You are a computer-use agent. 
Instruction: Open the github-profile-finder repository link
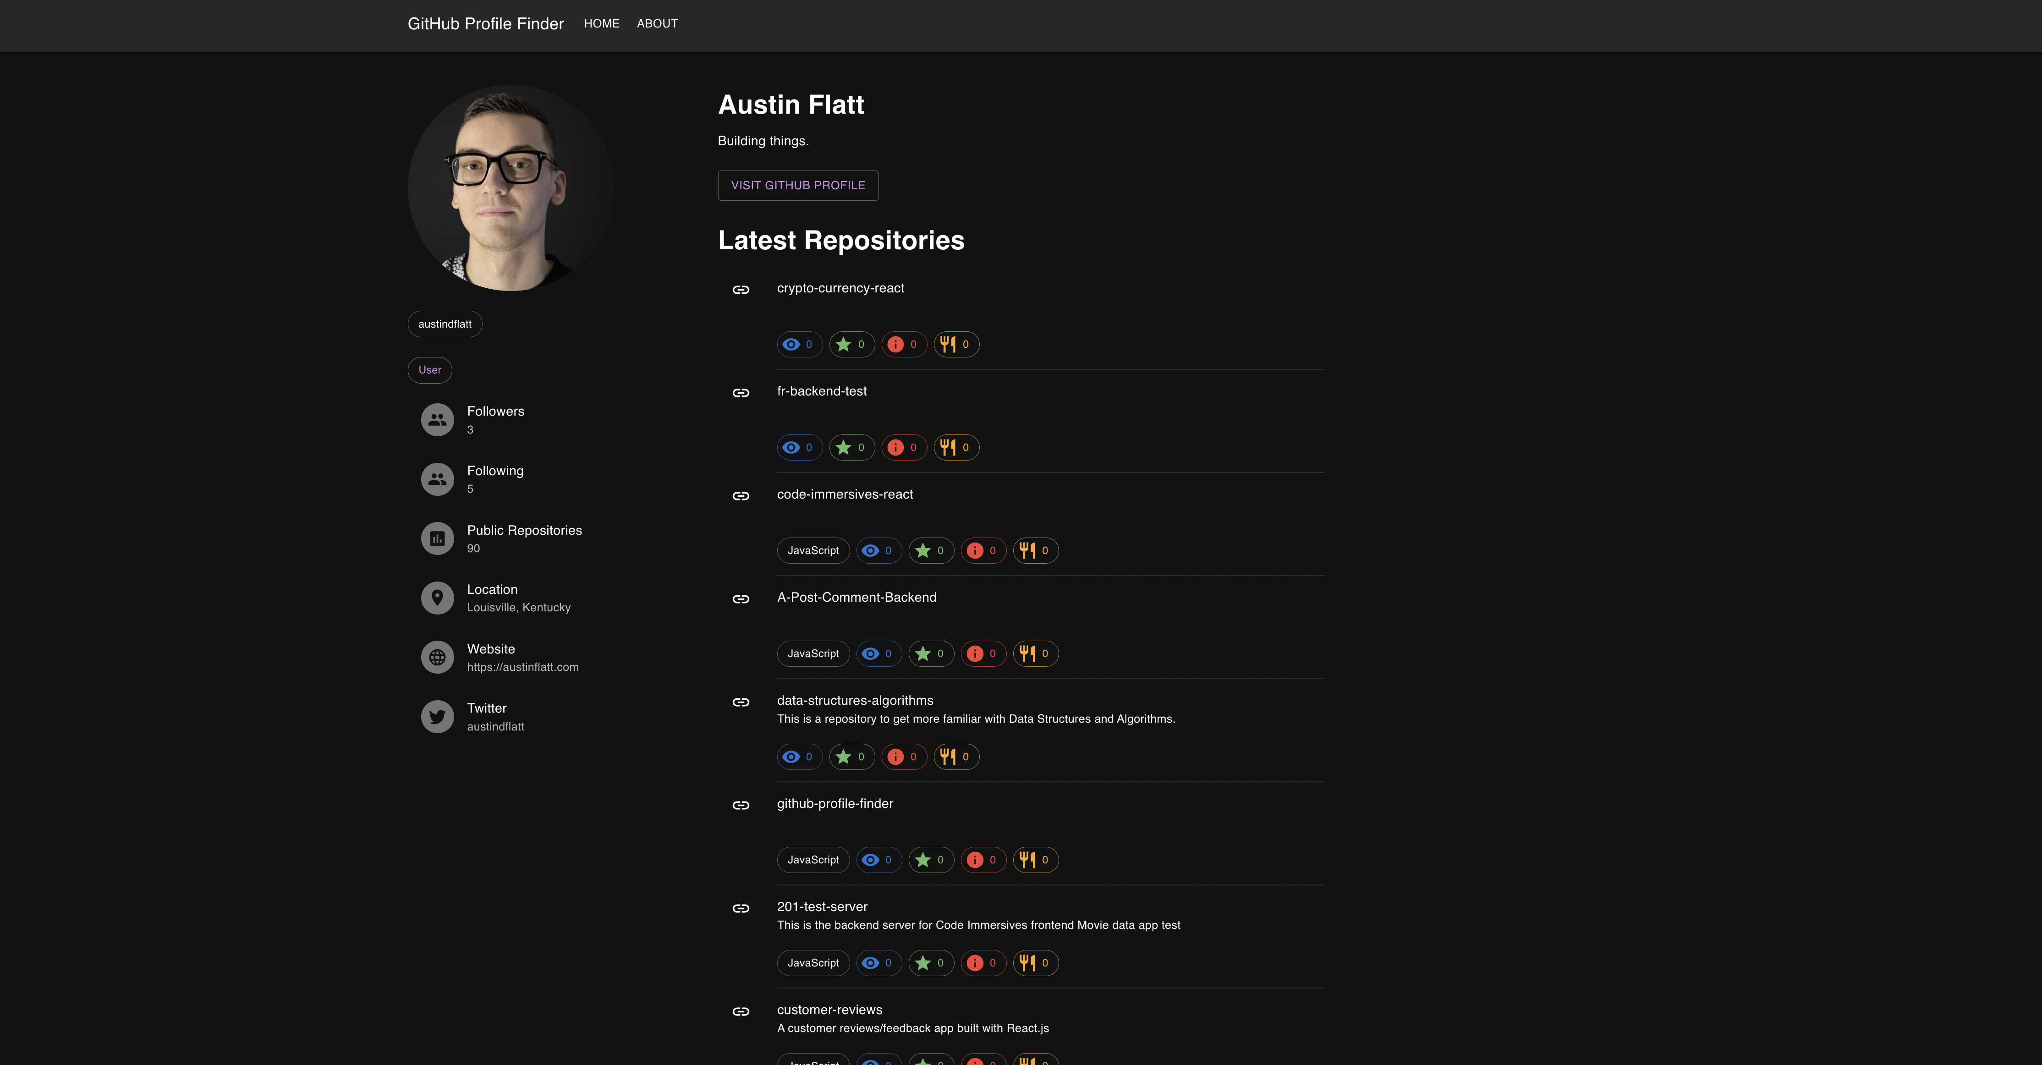click(x=834, y=803)
